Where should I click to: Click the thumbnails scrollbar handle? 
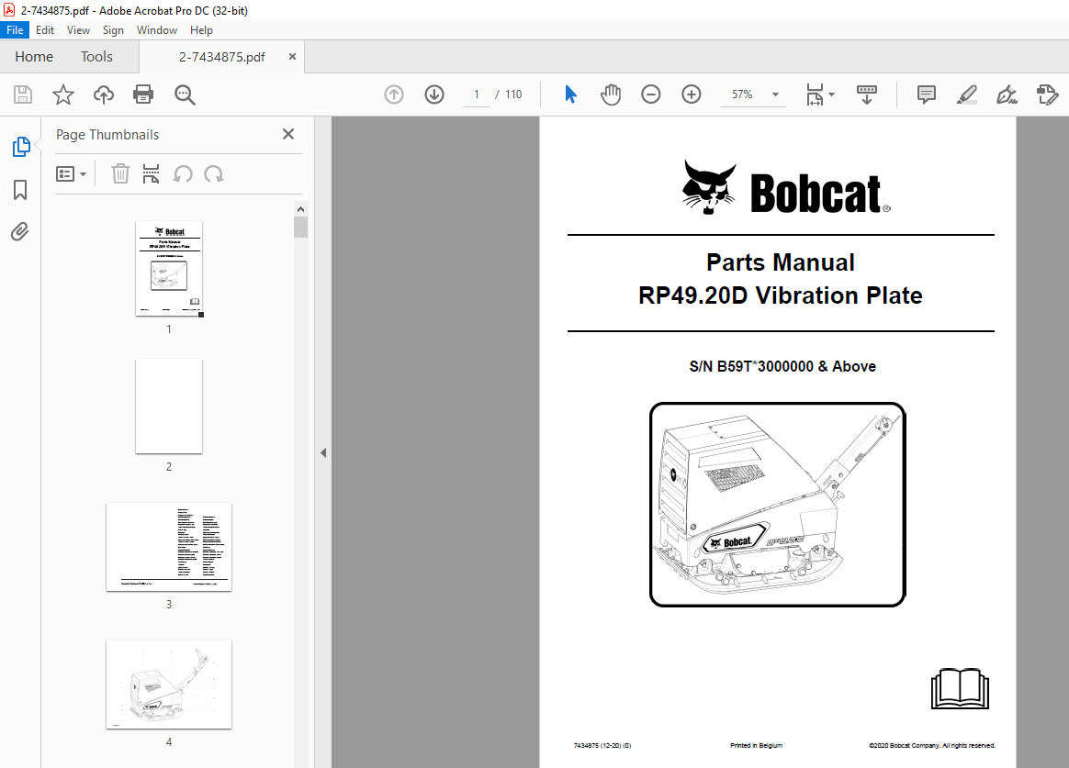[300, 228]
